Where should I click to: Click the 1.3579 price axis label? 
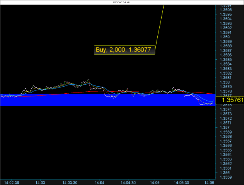pyautogui.click(x=226, y=87)
